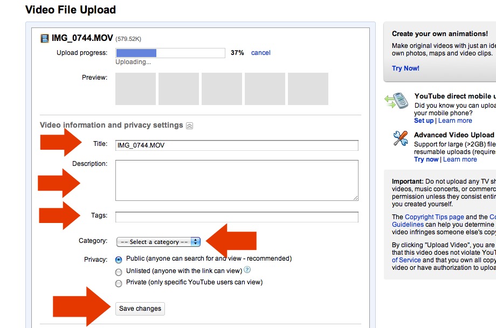
Task: Click the last preview thumbnail placeholder
Action: 308,89
